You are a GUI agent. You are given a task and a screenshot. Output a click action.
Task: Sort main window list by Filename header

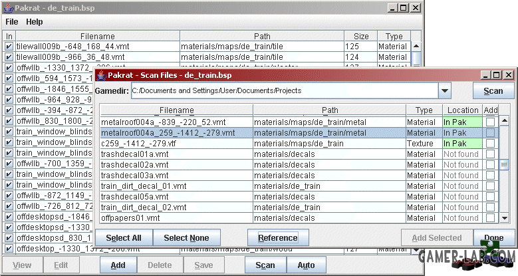click(98, 36)
